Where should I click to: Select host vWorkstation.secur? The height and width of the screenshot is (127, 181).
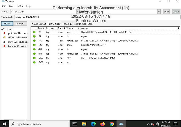coord(18,38)
